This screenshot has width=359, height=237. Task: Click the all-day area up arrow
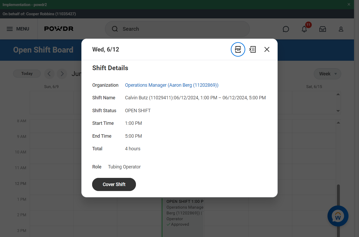pyautogui.click(x=338, y=94)
